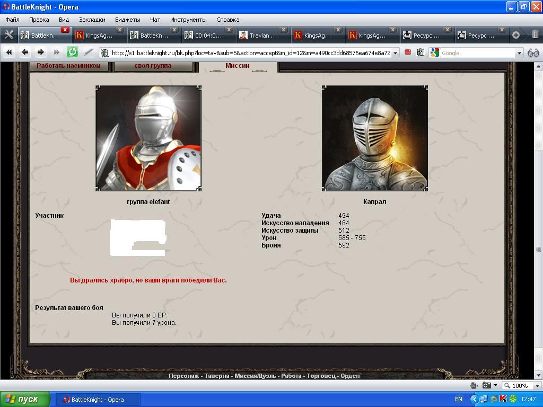Click the knight favicon in address bar
Viewport: 543px width, 407px height.
tap(105, 53)
